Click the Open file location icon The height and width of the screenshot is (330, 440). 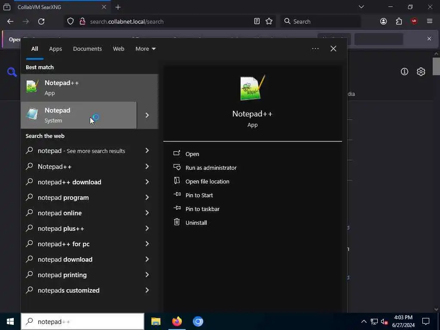(177, 180)
